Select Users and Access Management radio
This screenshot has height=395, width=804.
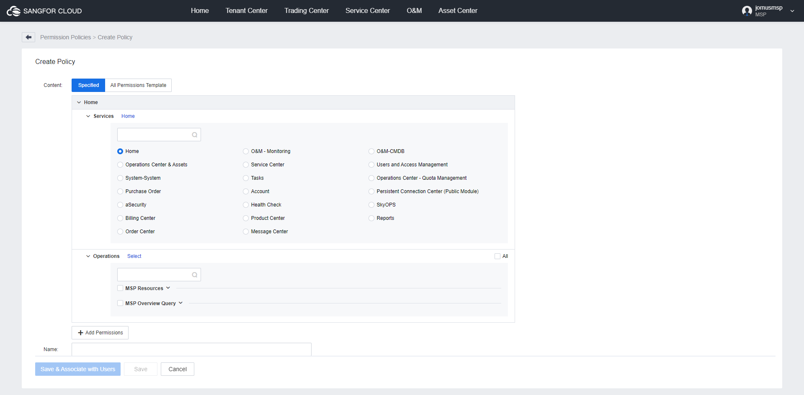click(371, 165)
